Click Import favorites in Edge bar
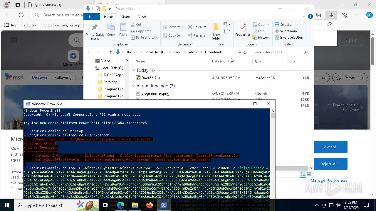Screen dimensions: 376x211 [x=20, y=25]
